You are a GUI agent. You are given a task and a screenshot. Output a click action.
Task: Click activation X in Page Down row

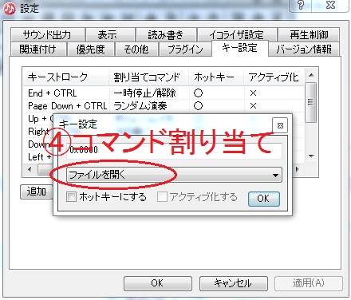[253, 106]
